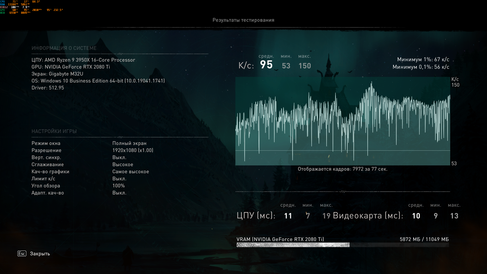Click the ИНФОРМАЦИЯ О СИСТЕМЕ heading

point(64,48)
